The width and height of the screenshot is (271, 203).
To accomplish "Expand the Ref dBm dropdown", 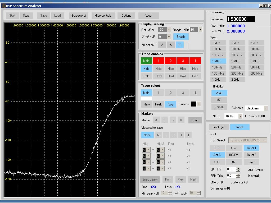I will point(169,30).
